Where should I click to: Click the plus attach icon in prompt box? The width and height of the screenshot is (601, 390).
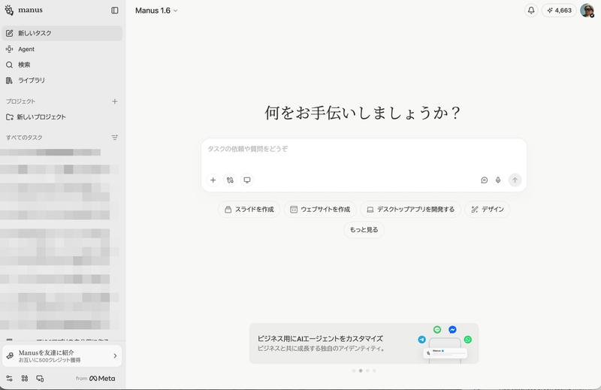(x=213, y=180)
